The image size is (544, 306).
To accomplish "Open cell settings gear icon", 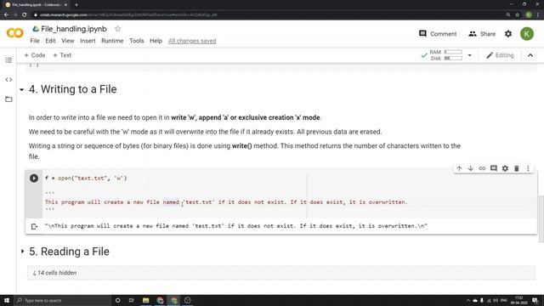I will [505, 168].
